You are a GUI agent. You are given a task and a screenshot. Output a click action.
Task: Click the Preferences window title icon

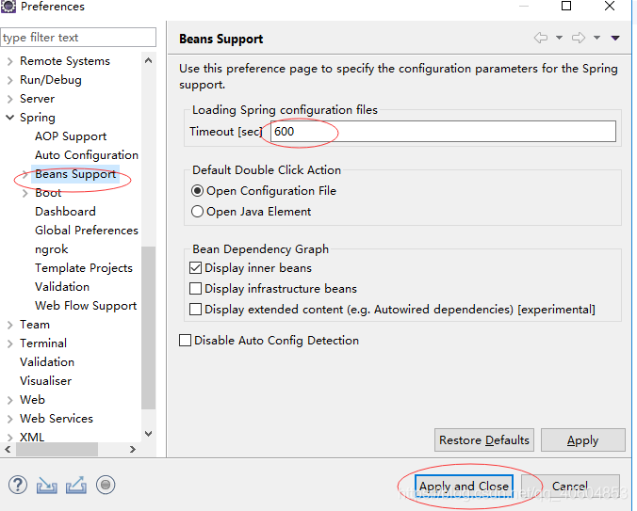click(x=8, y=7)
